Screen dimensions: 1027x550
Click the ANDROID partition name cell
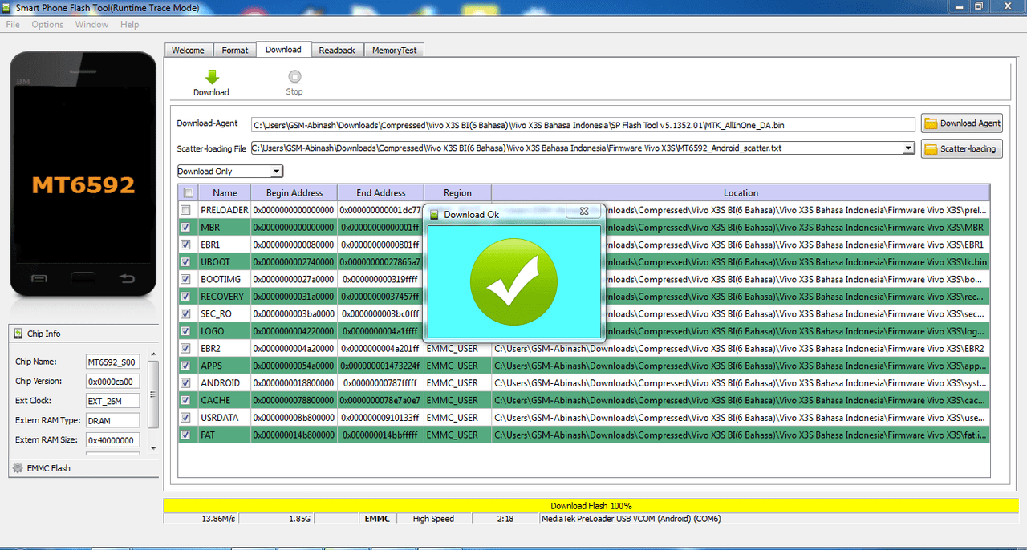[225, 383]
